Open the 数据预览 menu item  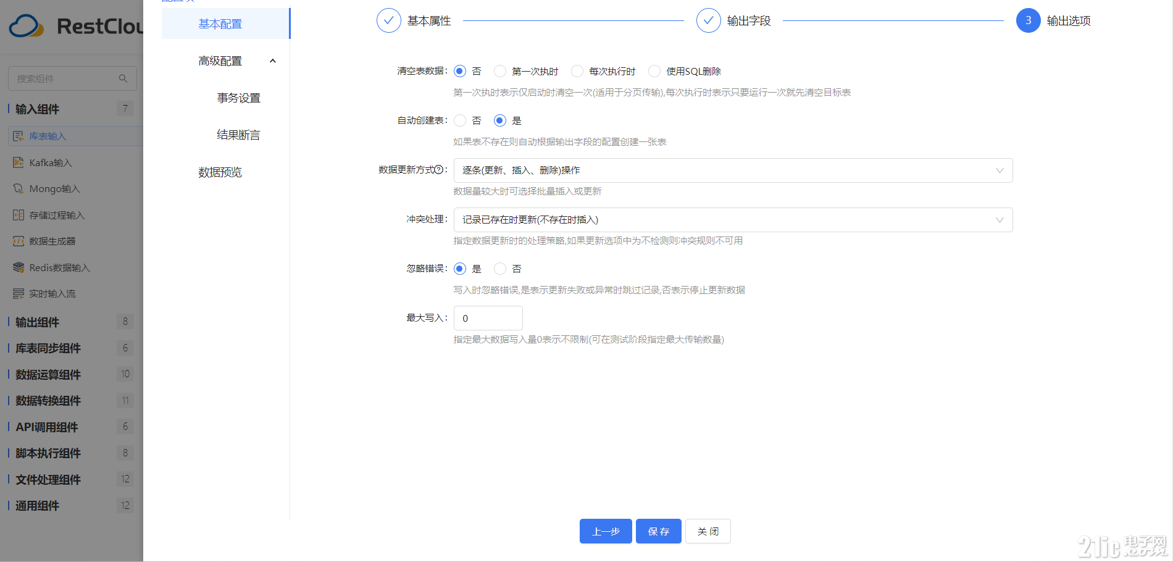(x=220, y=172)
